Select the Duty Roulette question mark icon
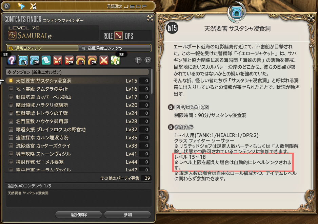Viewport: 318px width, 224px height. (x=12, y=60)
